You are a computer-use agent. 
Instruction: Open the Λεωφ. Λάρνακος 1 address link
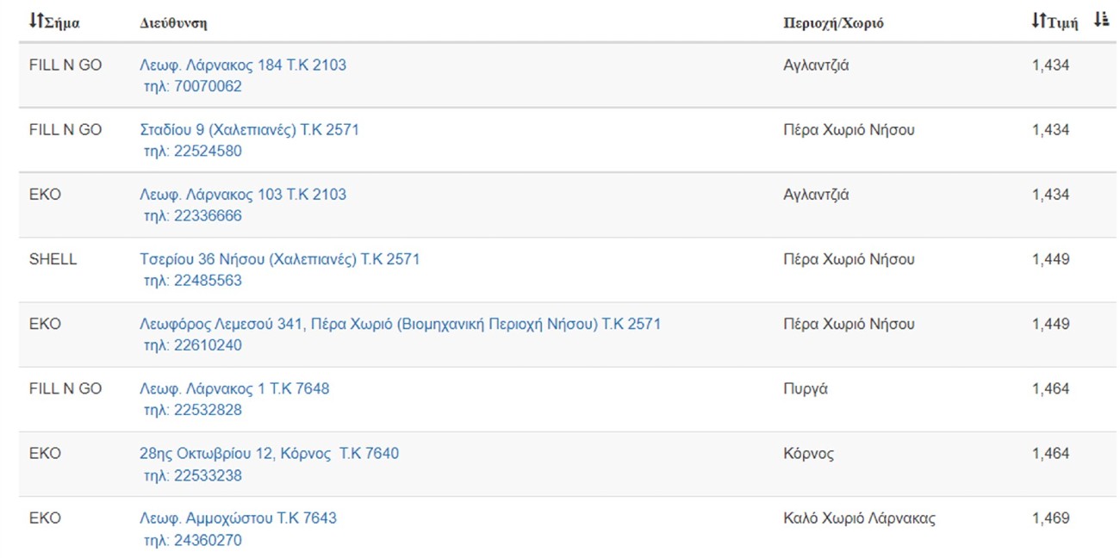234,388
